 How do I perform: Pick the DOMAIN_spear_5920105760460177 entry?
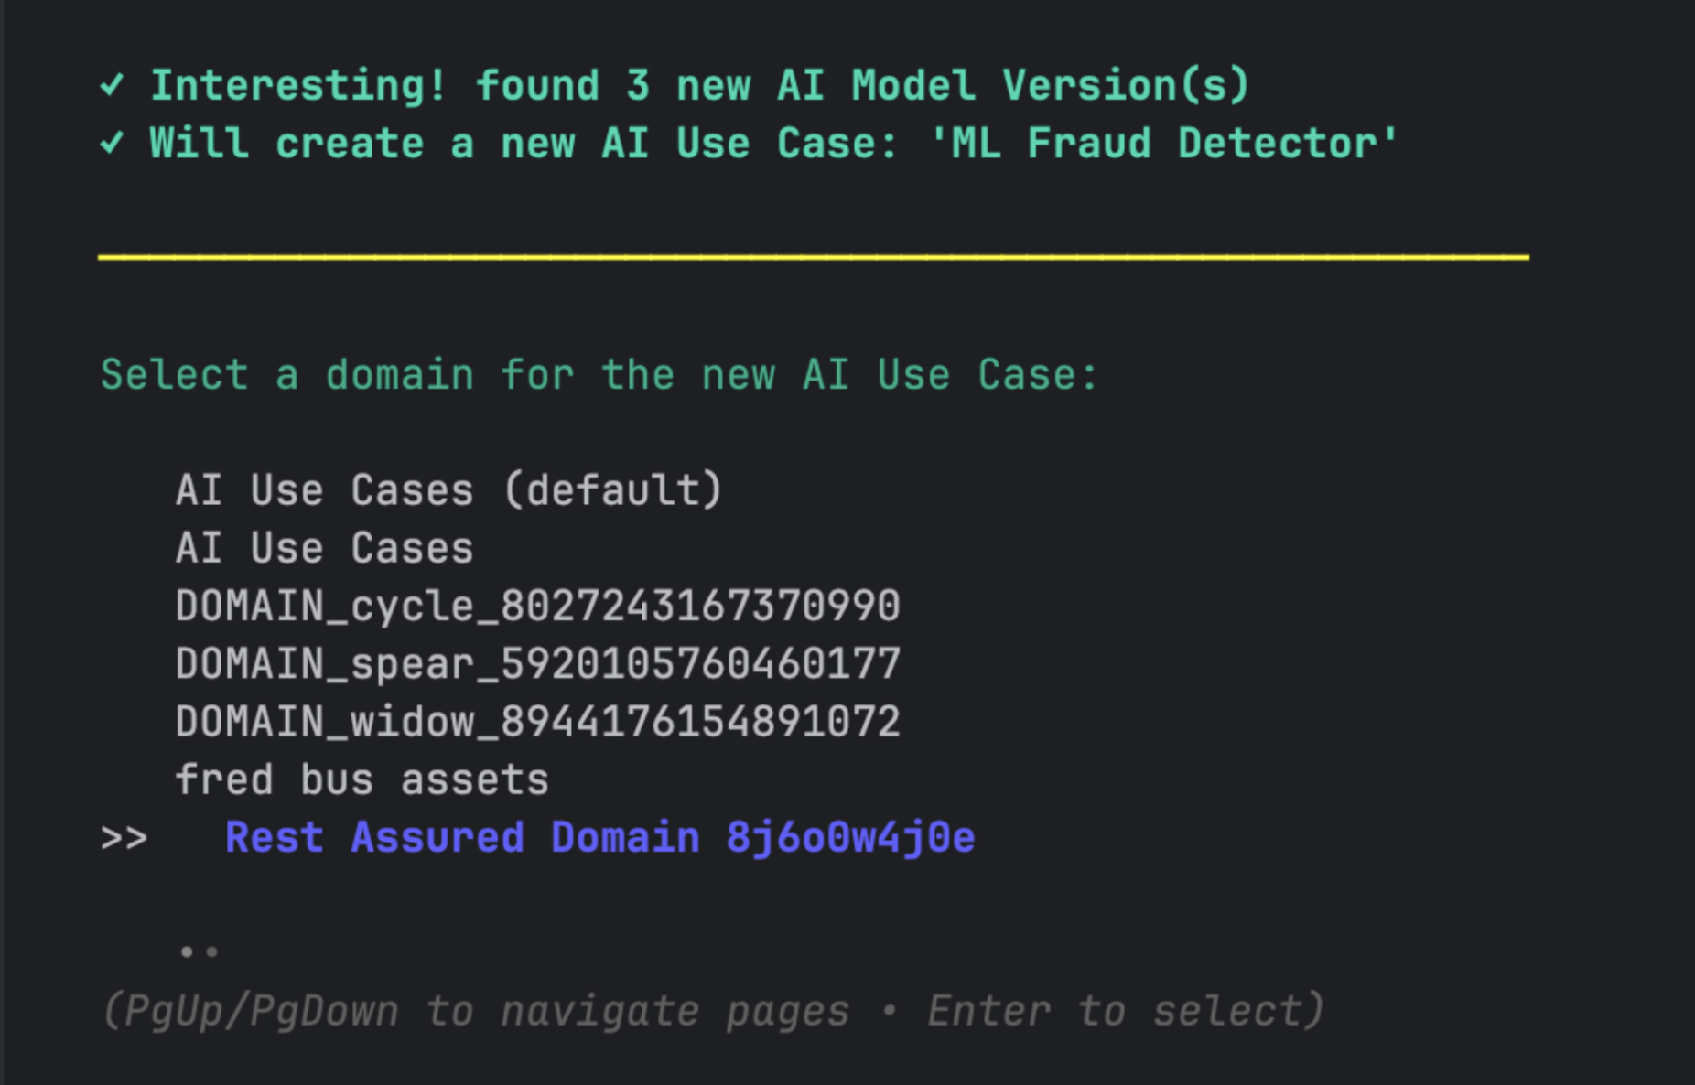point(537,664)
